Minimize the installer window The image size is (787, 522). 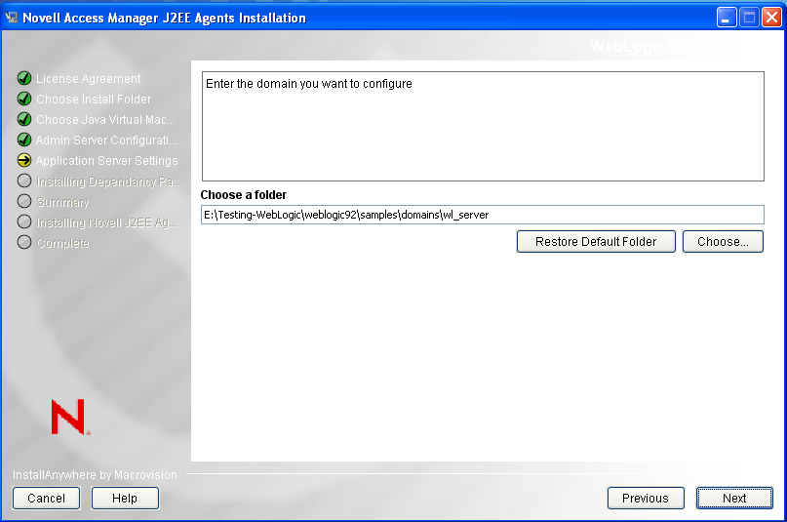point(726,18)
